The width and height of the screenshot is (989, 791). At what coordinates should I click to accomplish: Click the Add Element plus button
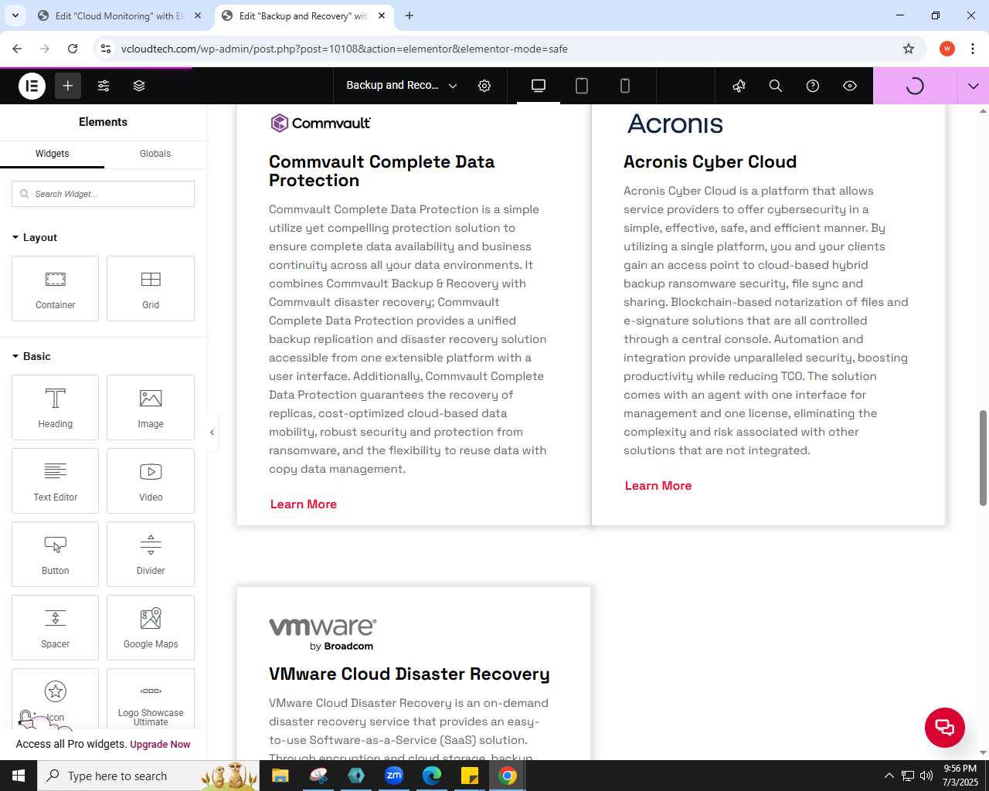tap(68, 86)
